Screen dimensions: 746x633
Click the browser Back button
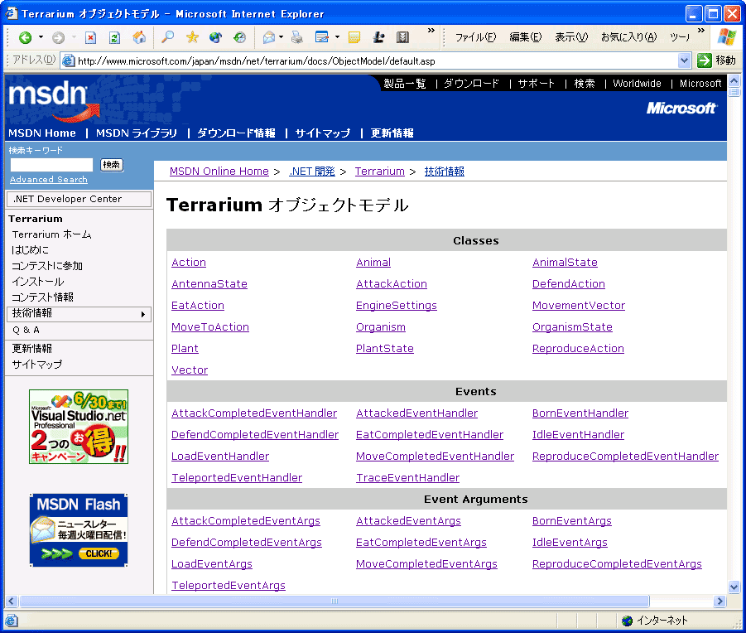tap(25, 37)
